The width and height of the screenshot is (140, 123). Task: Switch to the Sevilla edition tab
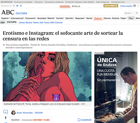pos(76,6)
